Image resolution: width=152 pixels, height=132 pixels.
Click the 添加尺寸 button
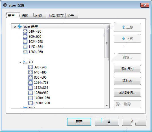127,69
